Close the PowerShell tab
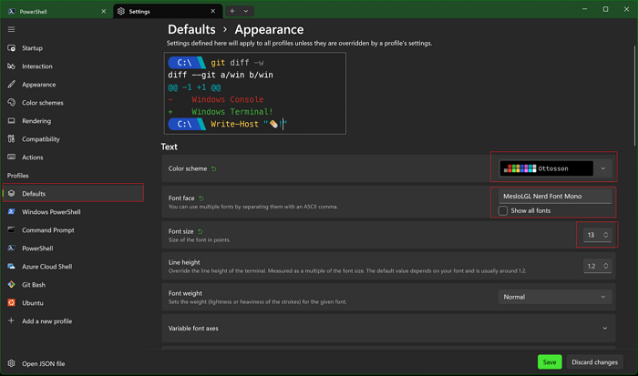This screenshot has width=638, height=376. tap(103, 12)
